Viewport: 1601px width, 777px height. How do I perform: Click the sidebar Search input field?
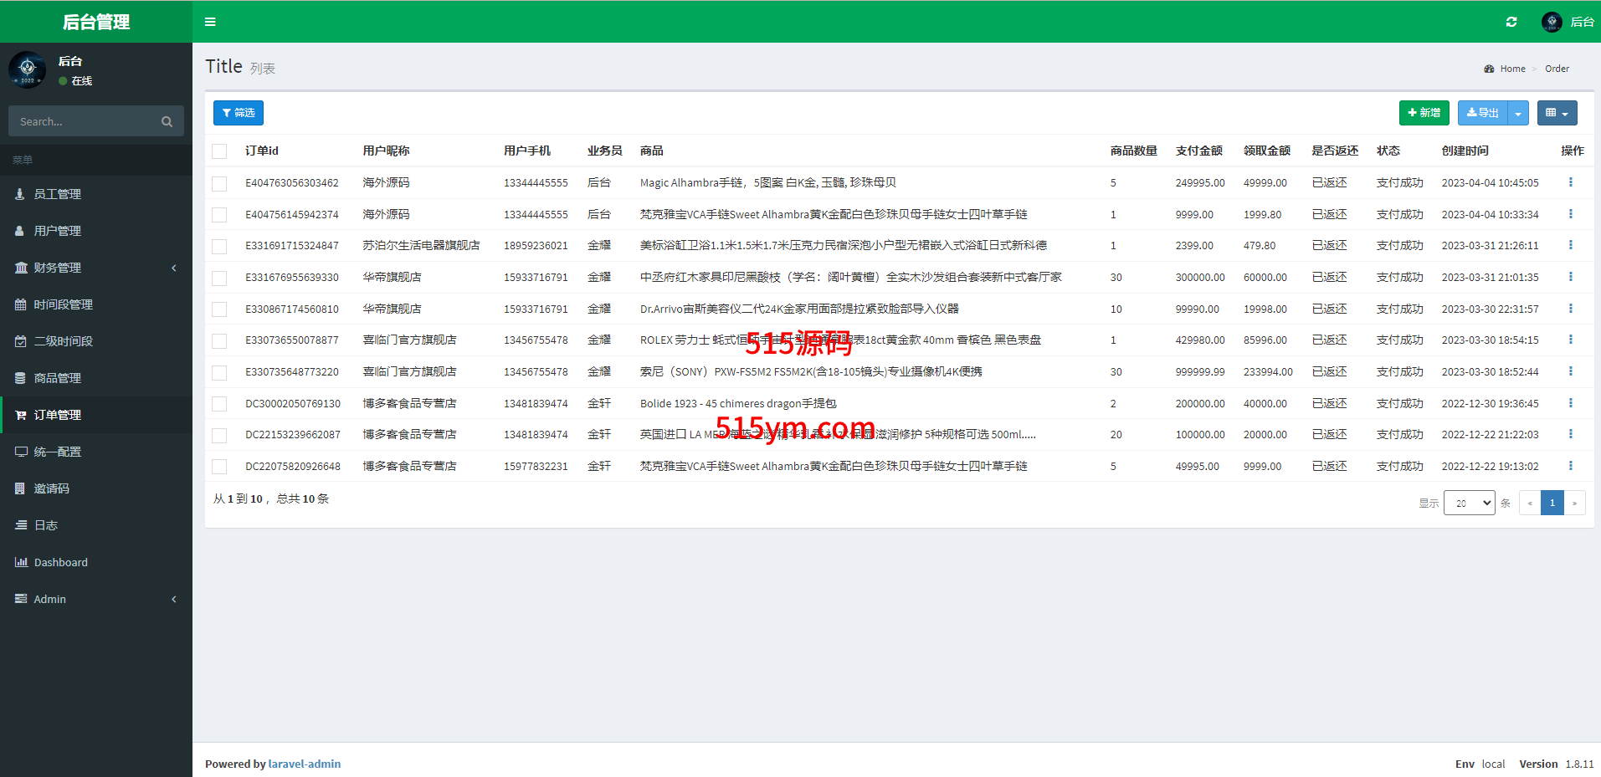(x=84, y=122)
